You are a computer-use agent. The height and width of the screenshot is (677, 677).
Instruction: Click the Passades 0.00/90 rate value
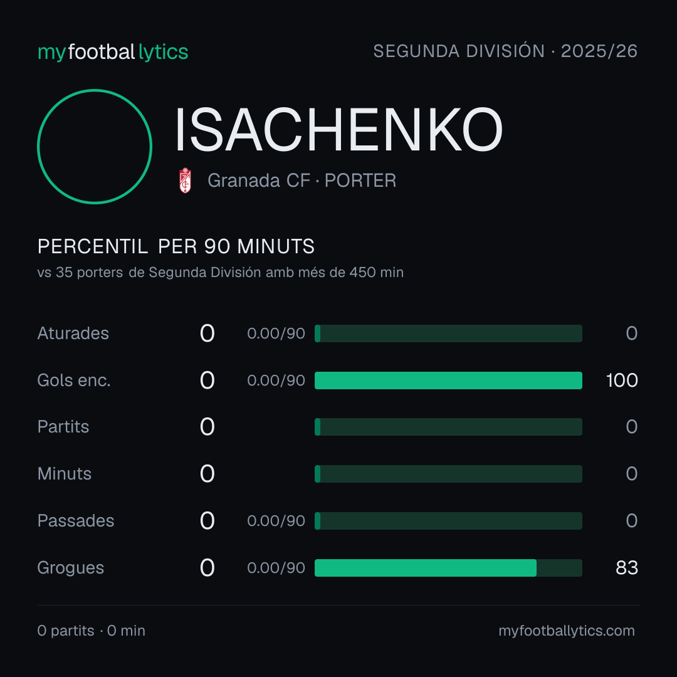click(276, 521)
